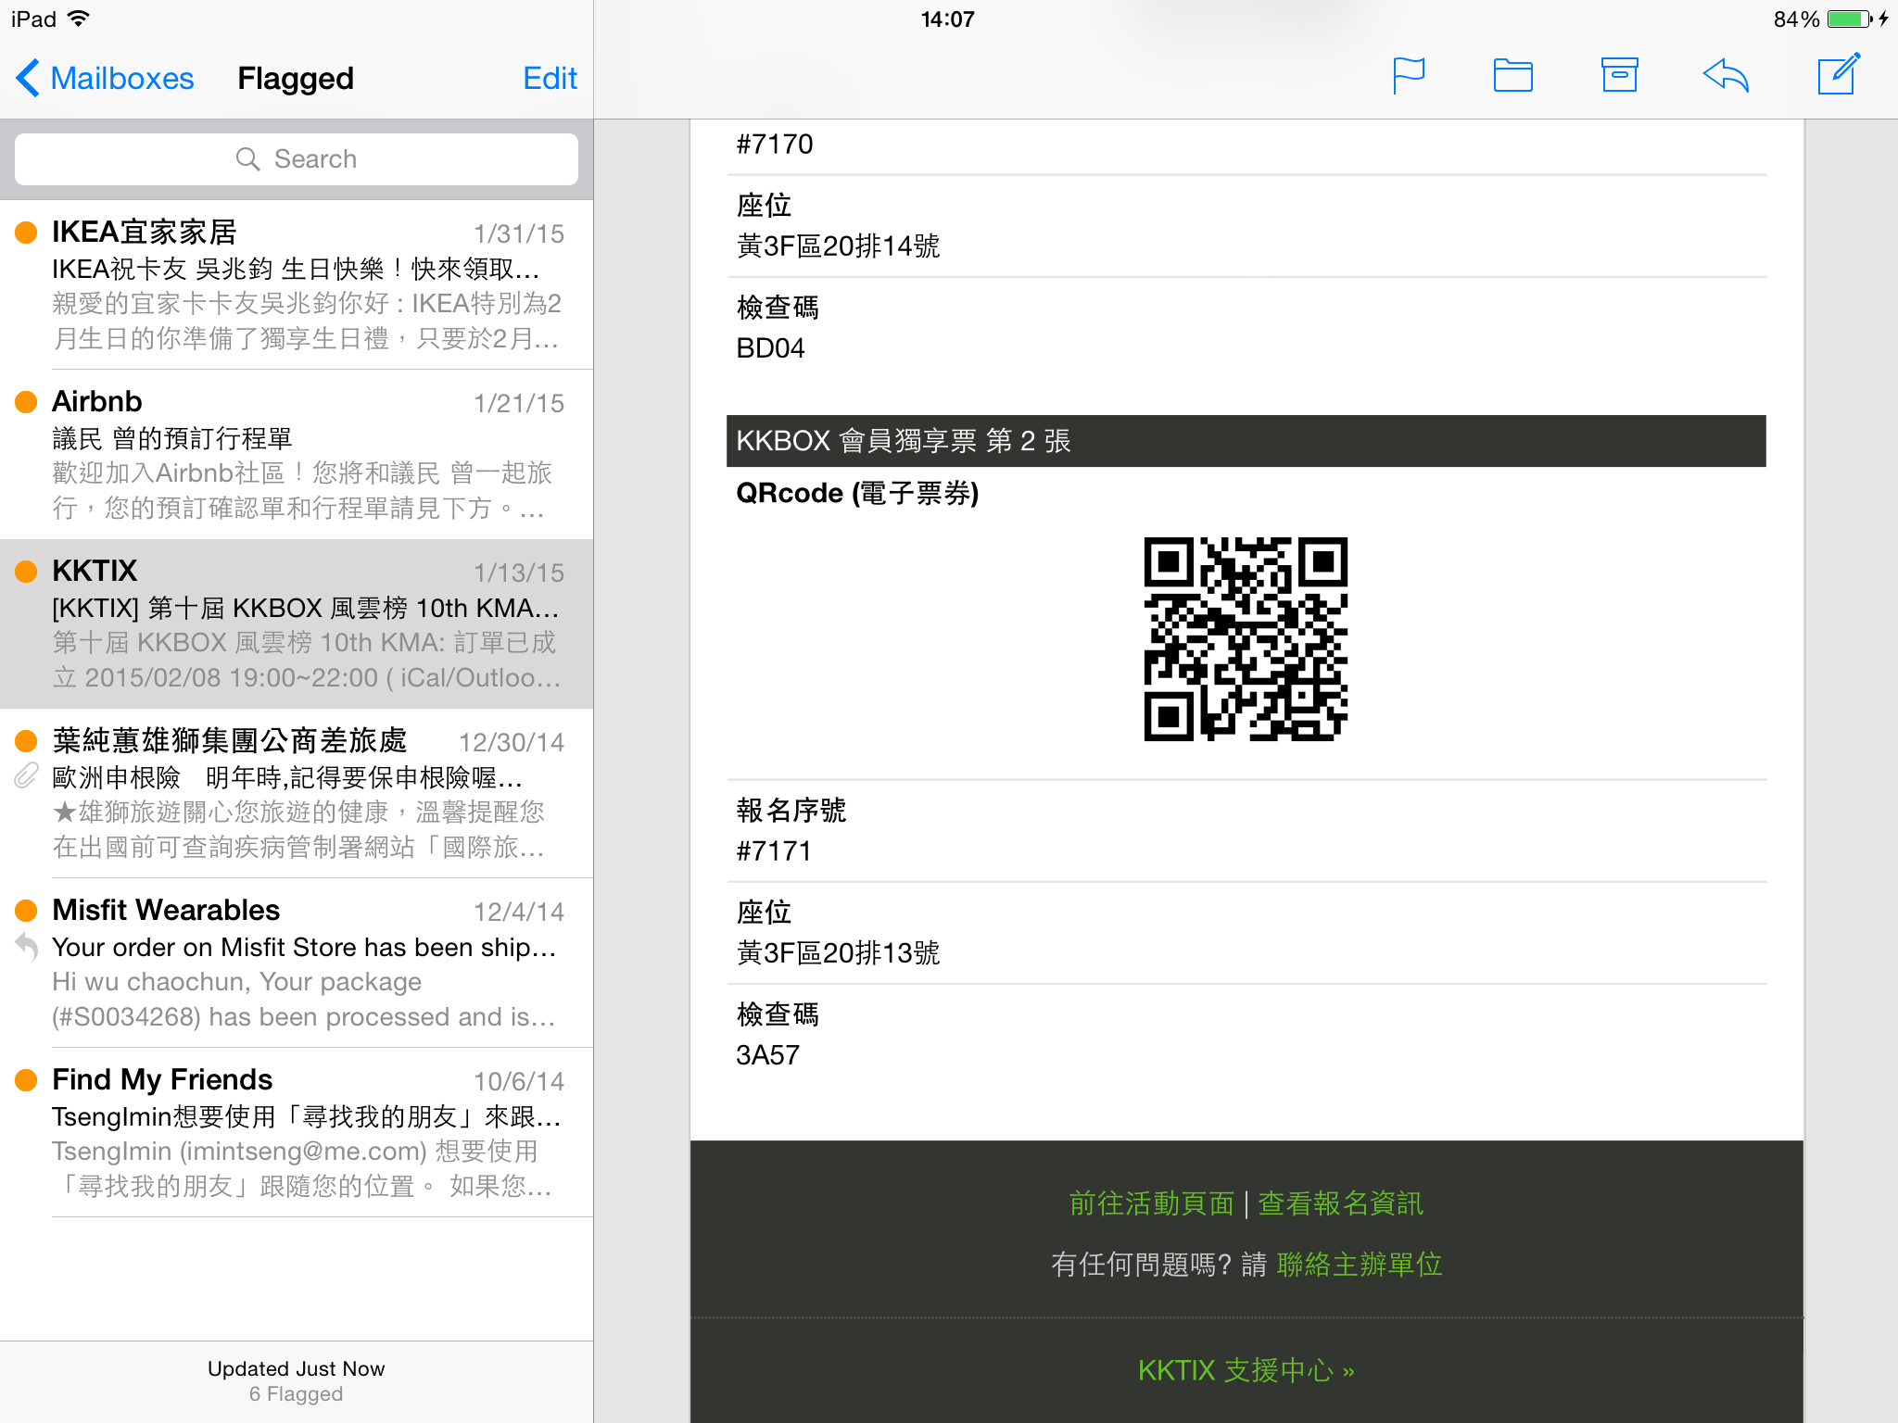Tap the check code 3A57
This screenshot has height=1423, width=1898.
pos(767,1055)
